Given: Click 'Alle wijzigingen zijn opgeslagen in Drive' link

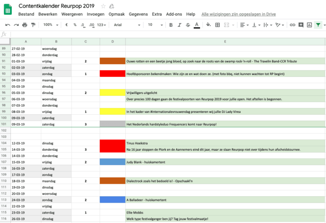Looking at the screenshot, I should (x=239, y=14).
